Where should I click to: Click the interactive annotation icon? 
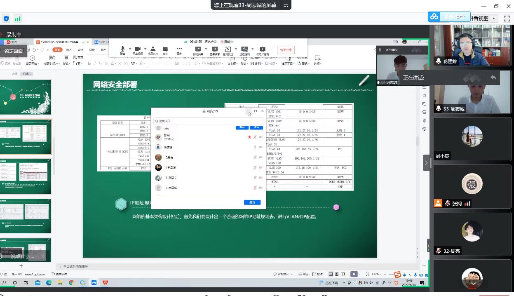(x=228, y=49)
